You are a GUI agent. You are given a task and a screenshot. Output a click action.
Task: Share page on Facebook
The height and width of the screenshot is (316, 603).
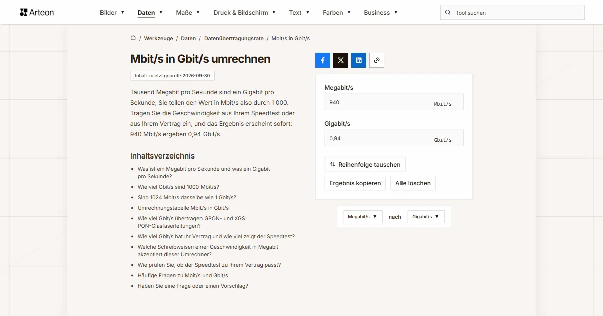pyautogui.click(x=323, y=60)
